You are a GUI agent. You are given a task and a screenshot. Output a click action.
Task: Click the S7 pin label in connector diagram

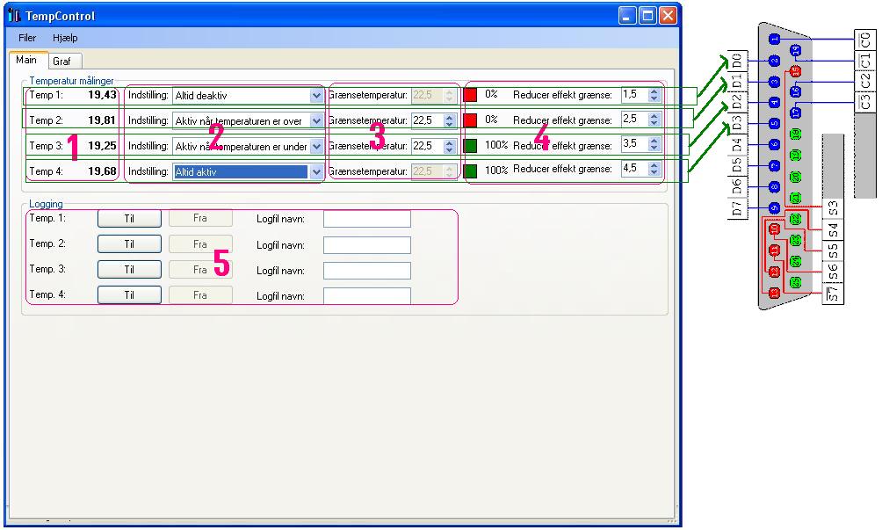coord(833,294)
